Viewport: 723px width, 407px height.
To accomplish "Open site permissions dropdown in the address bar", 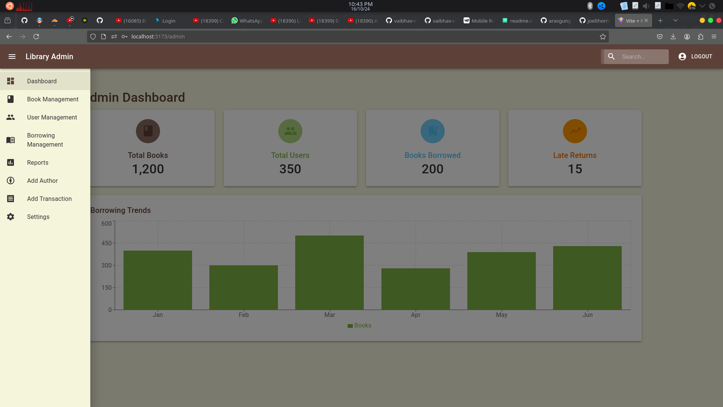I will (x=114, y=37).
